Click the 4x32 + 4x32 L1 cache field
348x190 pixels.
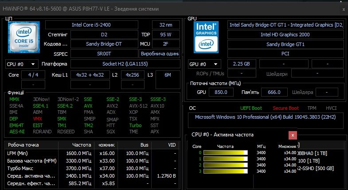click(x=90, y=75)
